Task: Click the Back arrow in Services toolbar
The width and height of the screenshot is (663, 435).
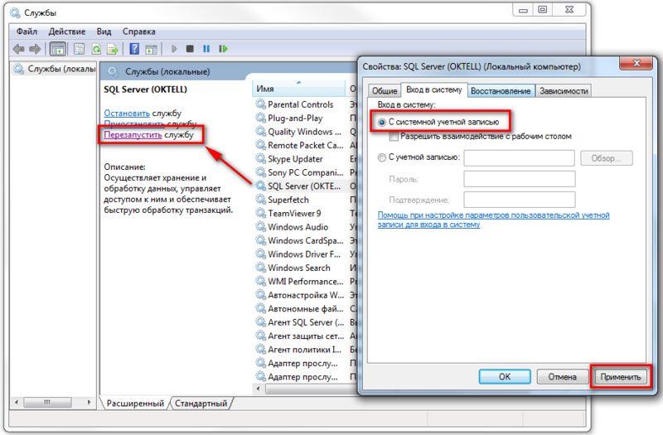Action: (18, 49)
